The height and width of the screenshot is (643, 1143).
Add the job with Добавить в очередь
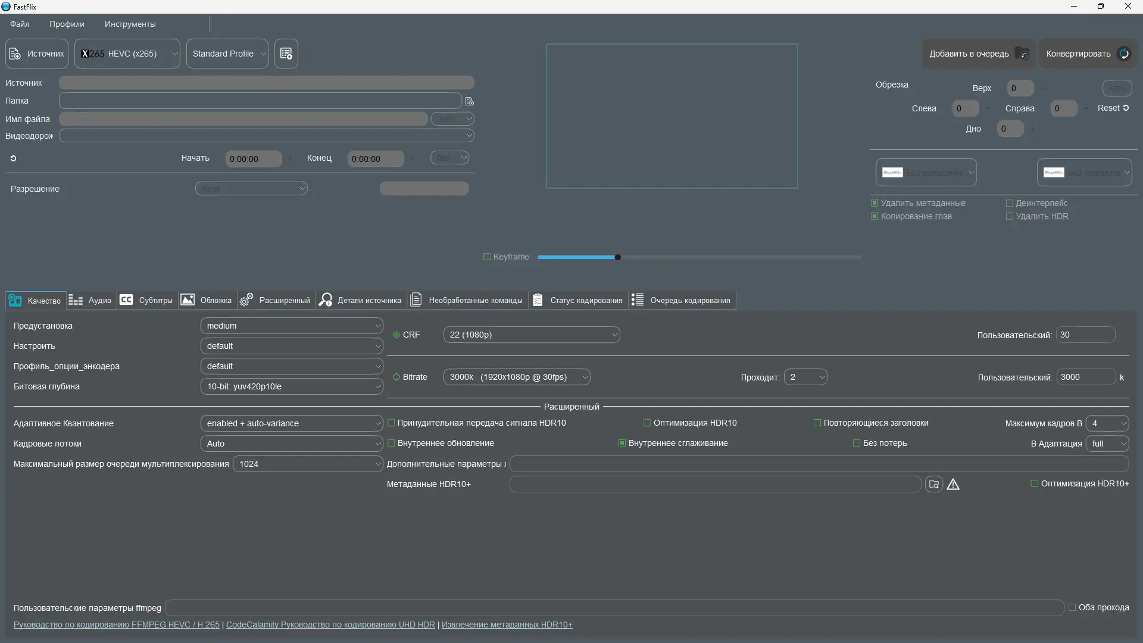(978, 54)
